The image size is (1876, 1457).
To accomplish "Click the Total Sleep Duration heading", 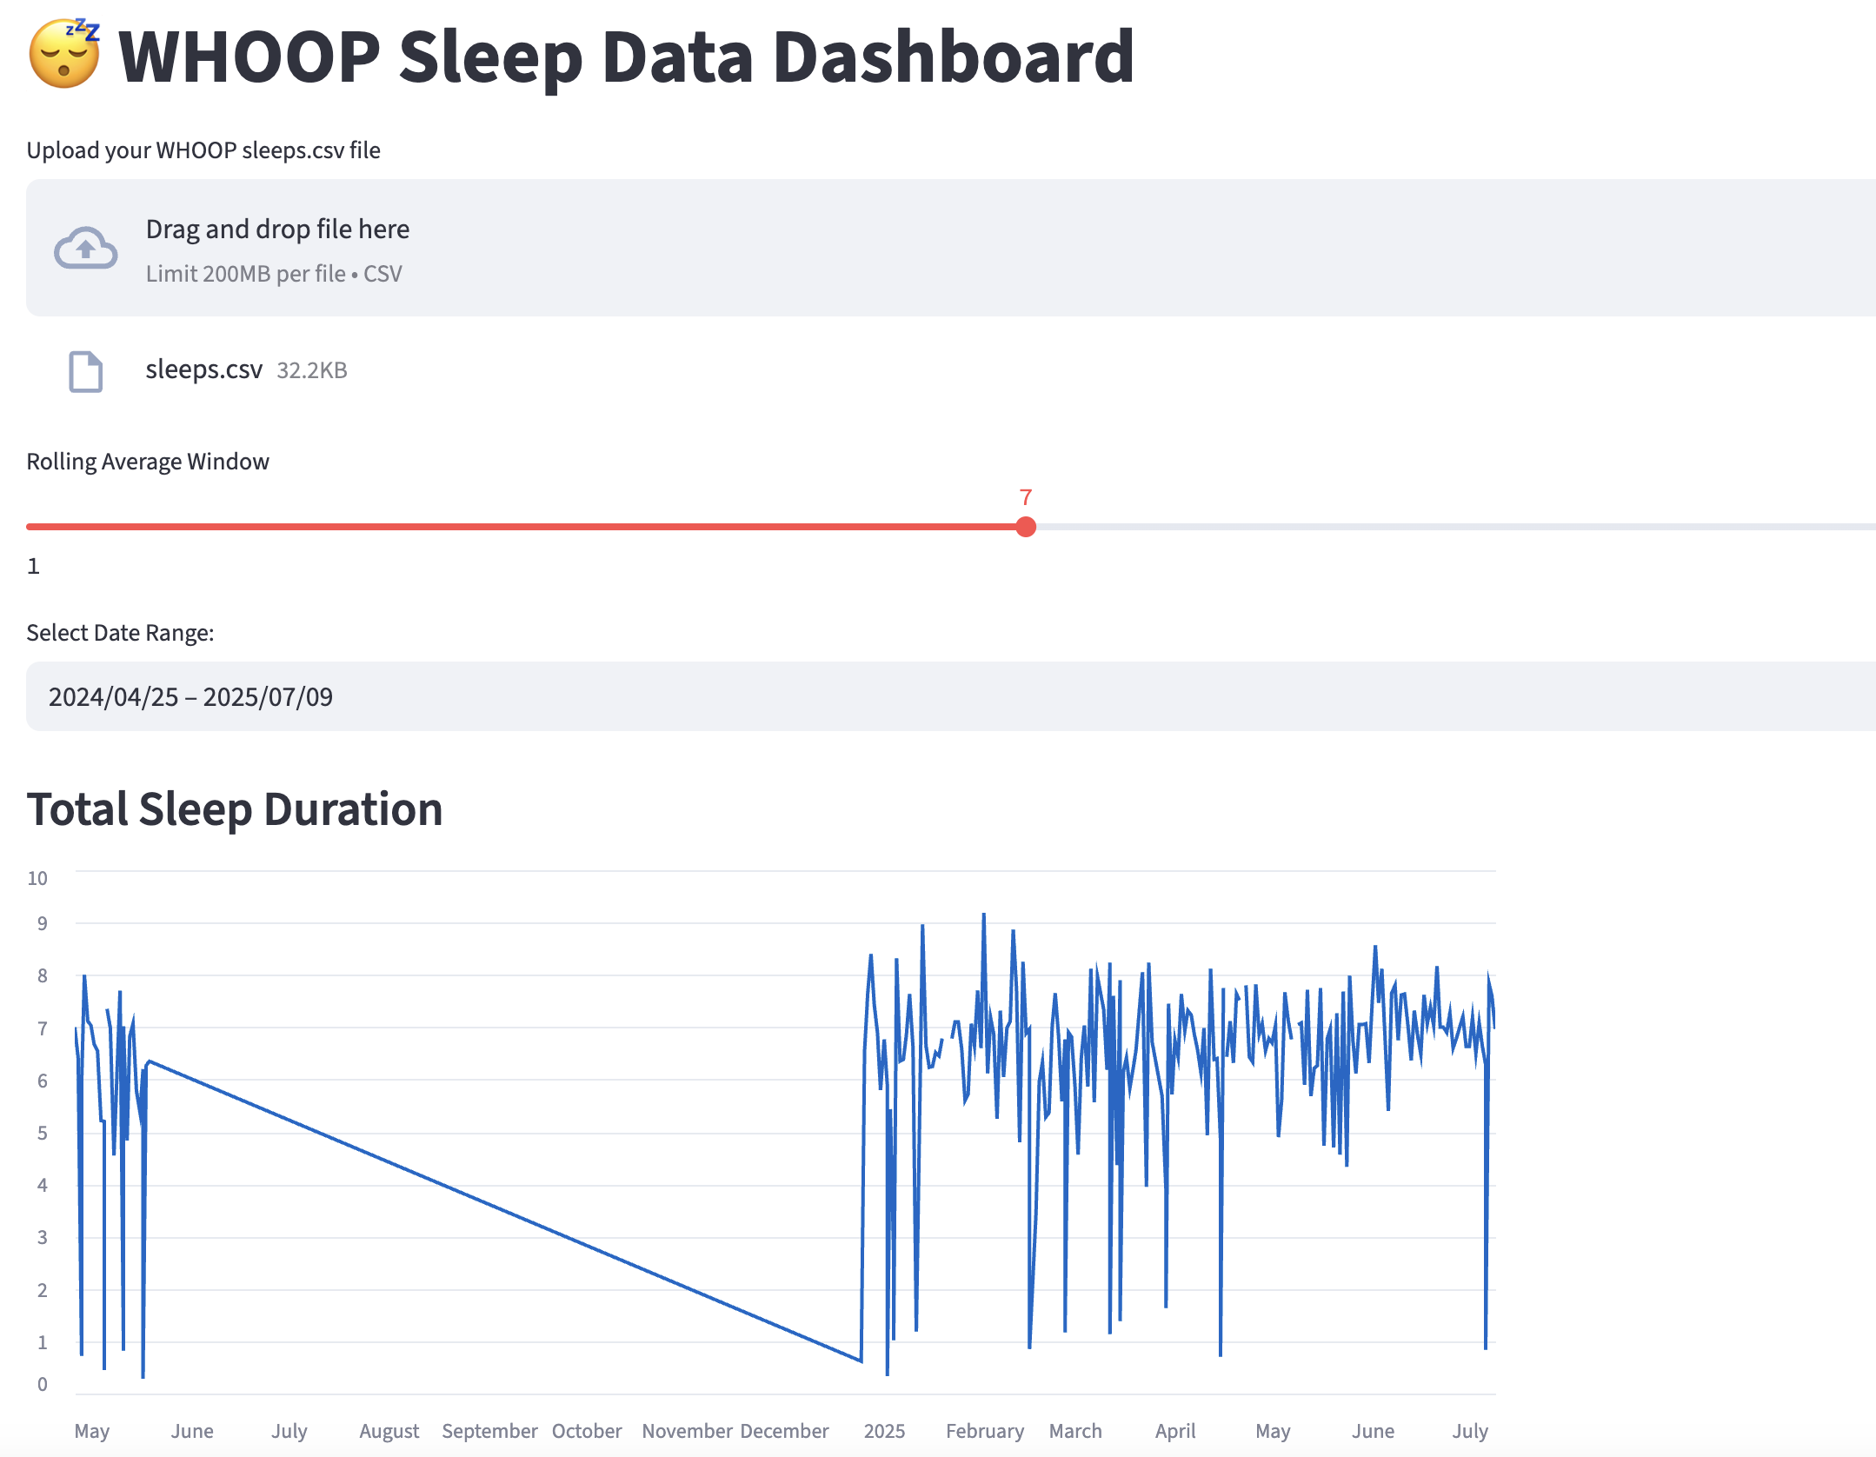I will pos(236,808).
